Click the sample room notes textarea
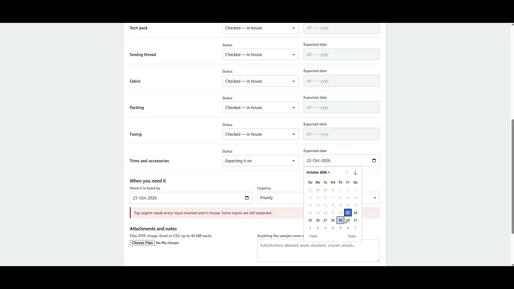The width and height of the screenshot is (514, 289). 318,251
